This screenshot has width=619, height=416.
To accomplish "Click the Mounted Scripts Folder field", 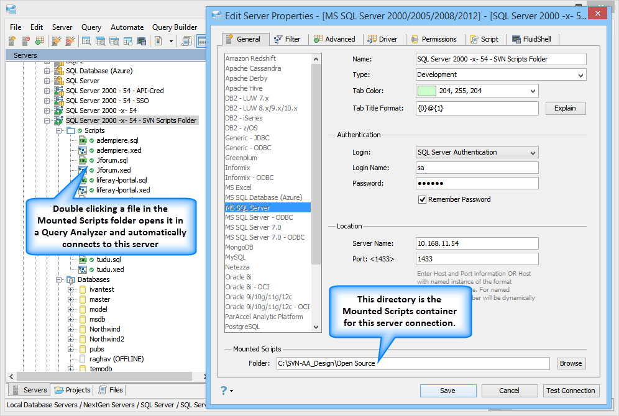I will click(413, 363).
